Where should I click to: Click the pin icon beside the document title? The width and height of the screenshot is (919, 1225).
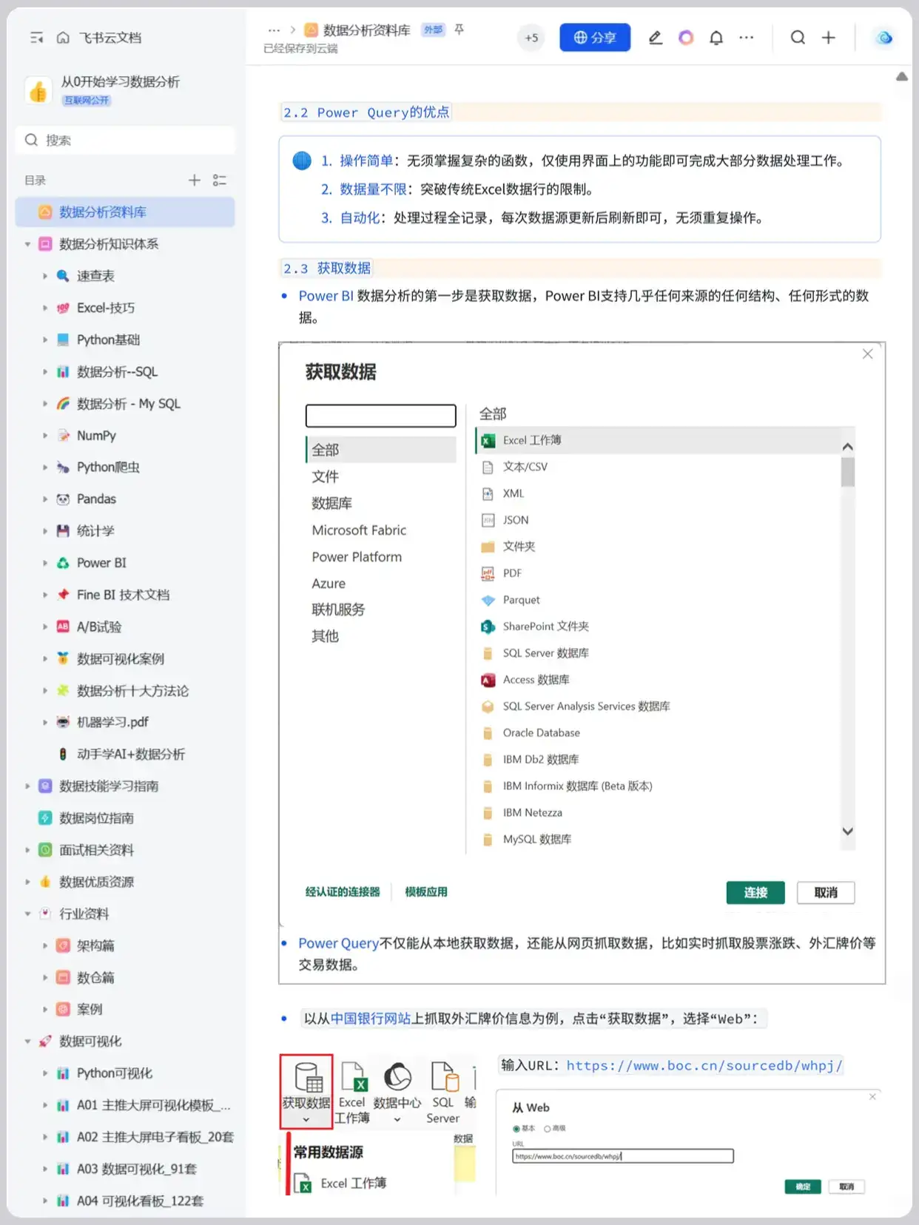click(459, 30)
